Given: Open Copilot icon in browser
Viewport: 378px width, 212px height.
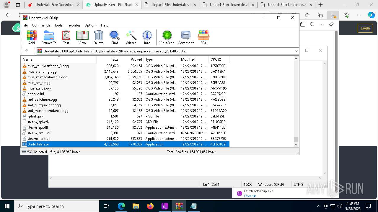Looking at the screenshot, I should (372, 15).
